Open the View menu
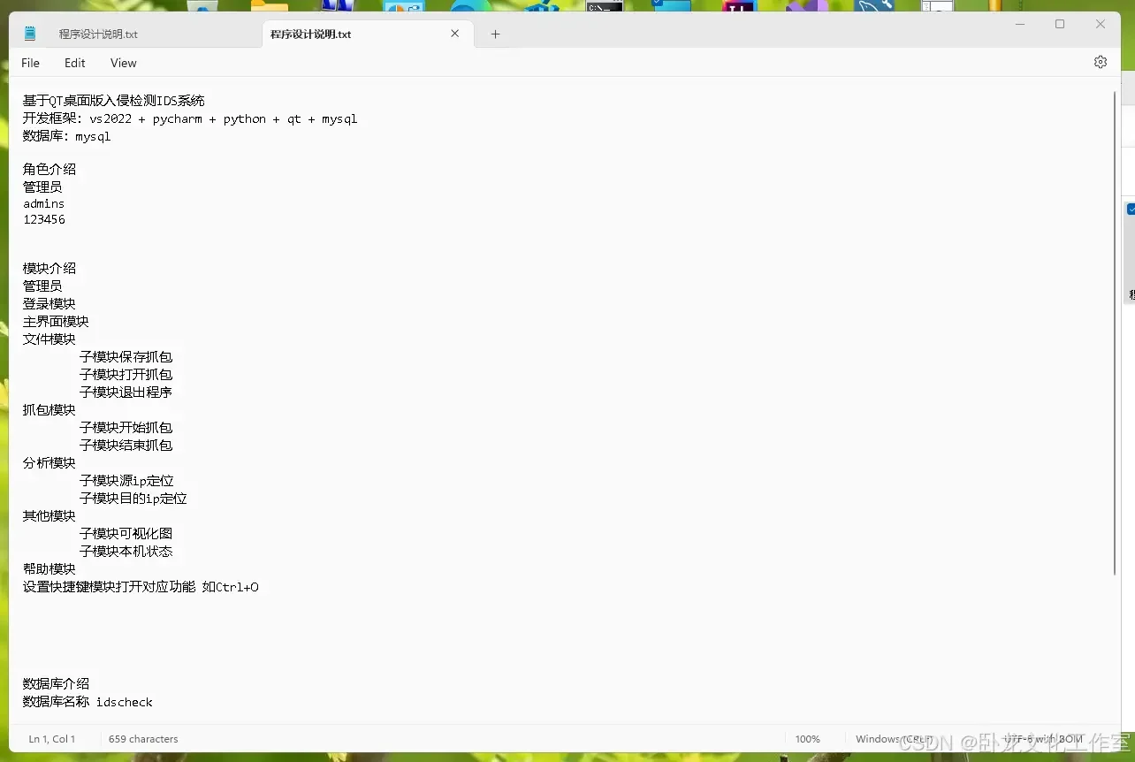The width and height of the screenshot is (1135, 762). click(x=124, y=63)
